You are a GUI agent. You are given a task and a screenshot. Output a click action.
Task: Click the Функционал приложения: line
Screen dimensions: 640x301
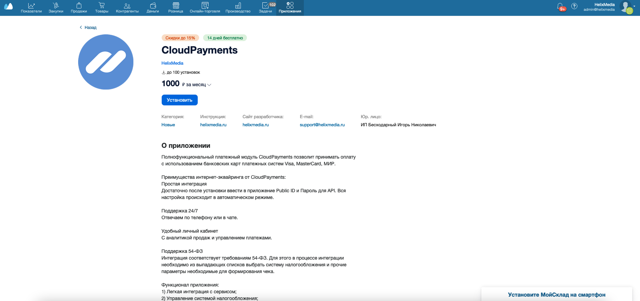[190, 285]
